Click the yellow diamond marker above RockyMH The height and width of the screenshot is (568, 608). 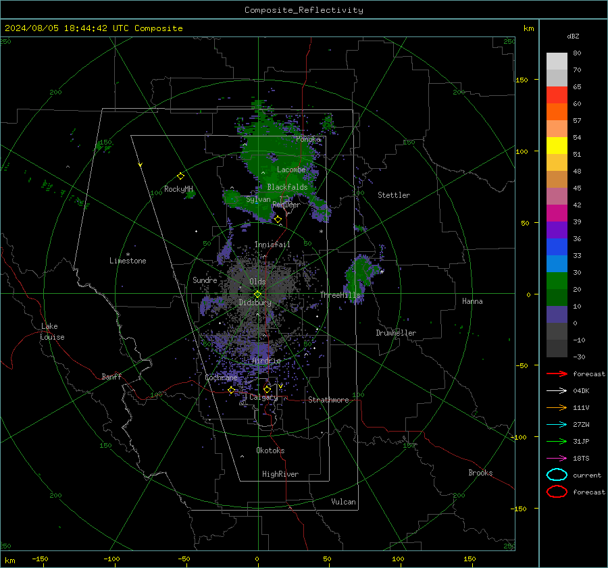pos(180,176)
